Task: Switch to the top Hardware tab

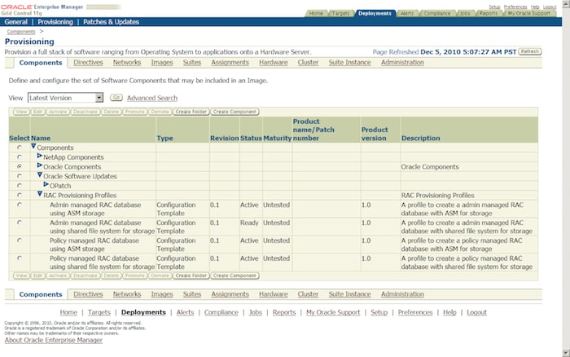Action: coord(274,63)
